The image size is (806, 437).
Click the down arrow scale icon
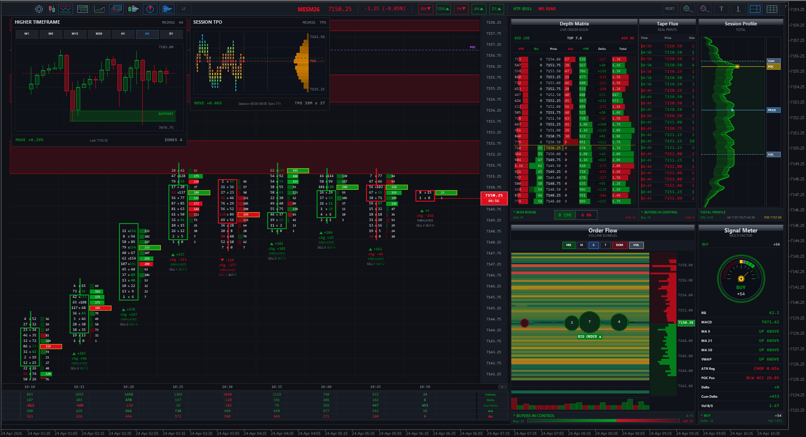click(x=738, y=9)
